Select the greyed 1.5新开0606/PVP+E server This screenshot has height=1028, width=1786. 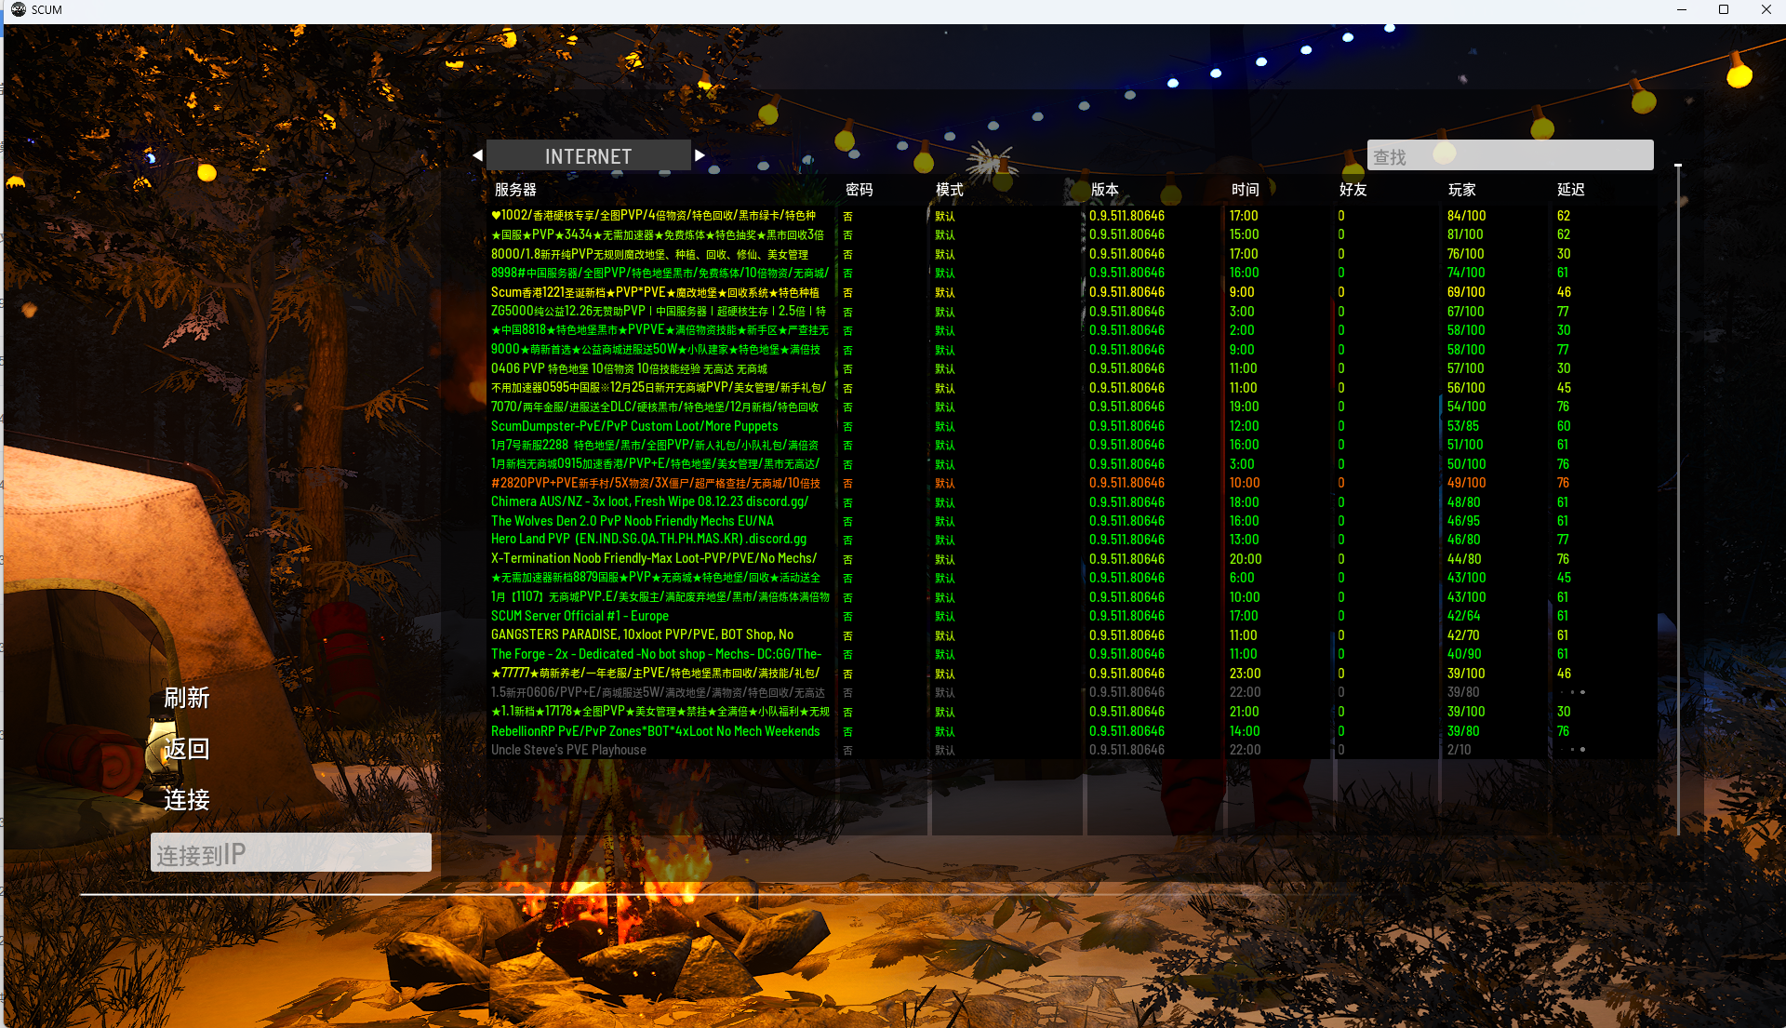coord(1070,692)
